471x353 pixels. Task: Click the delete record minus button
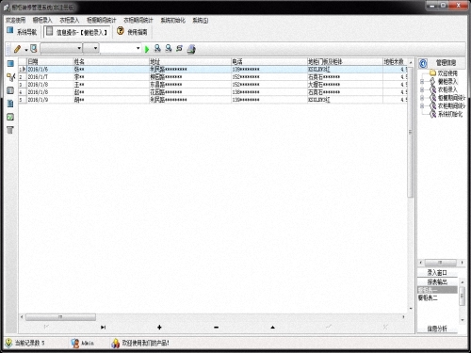point(216,328)
